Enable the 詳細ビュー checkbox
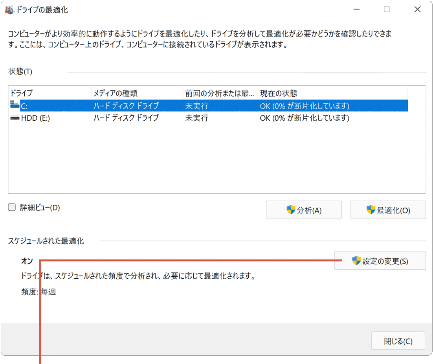The width and height of the screenshot is (433, 364). click(11, 207)
